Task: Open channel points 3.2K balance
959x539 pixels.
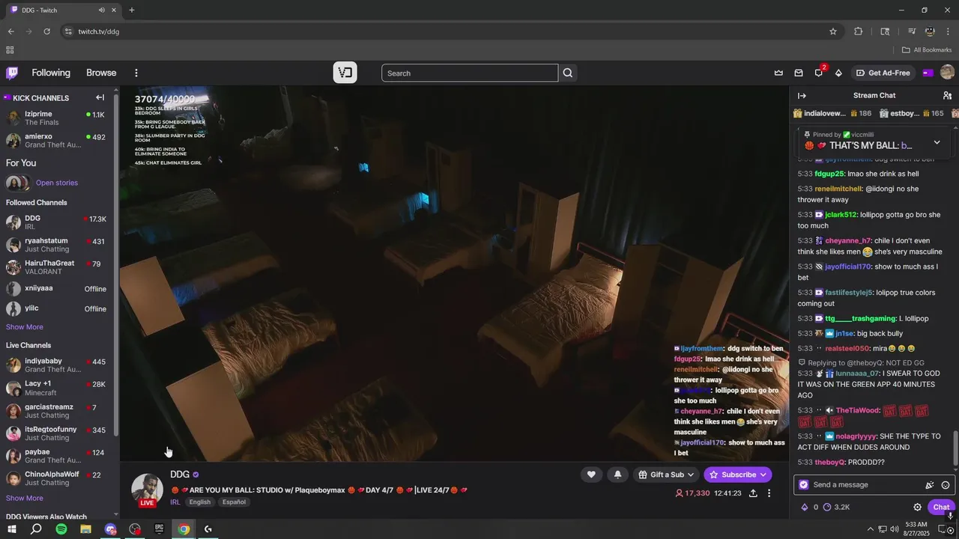Action: [837, 507]
